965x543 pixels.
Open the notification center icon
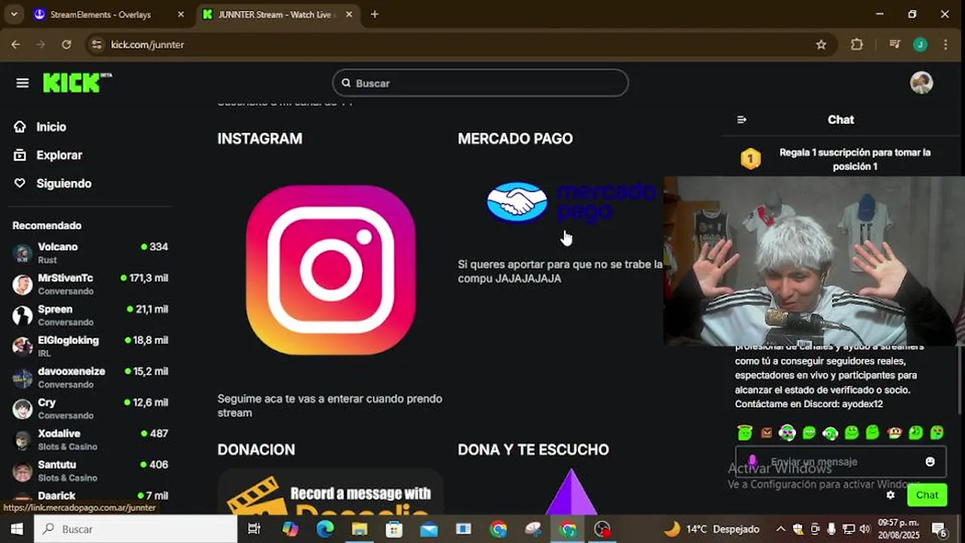939,529
